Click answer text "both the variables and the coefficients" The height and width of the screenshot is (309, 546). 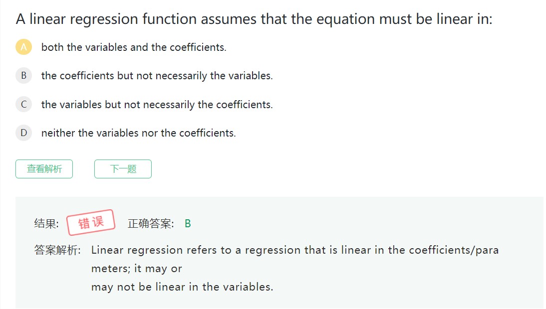click(x=134, y=47)
